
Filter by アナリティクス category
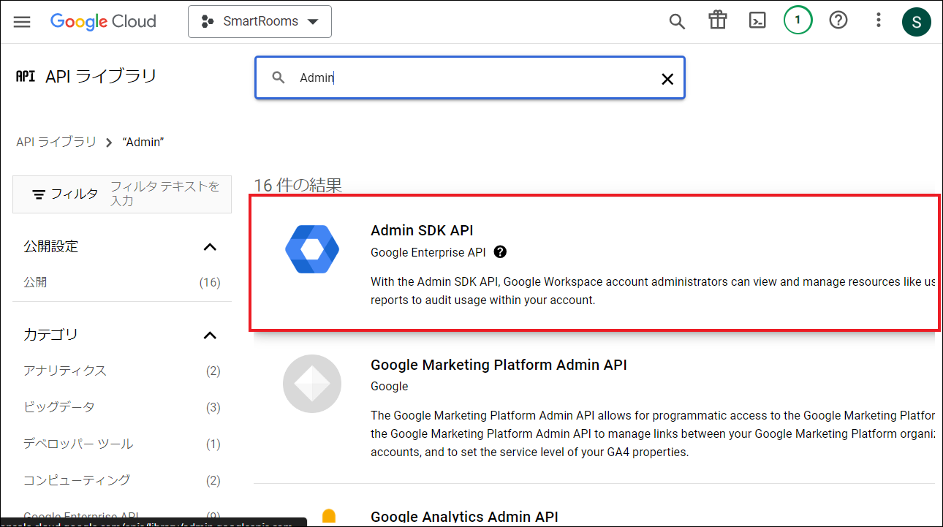point(65,371)
